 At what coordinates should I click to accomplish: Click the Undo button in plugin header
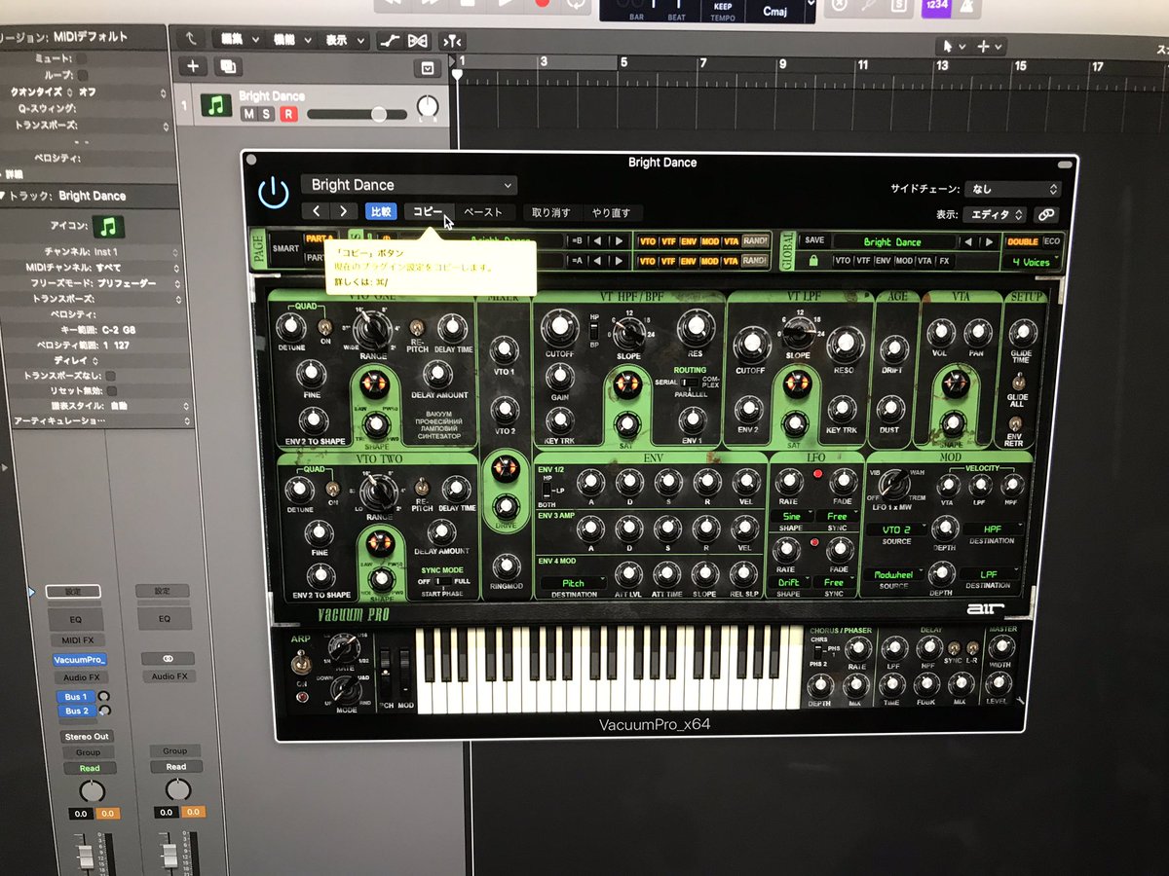pos(551,212)
